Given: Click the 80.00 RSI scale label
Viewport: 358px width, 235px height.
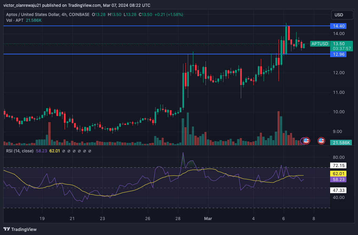Looking at the screenshot, I should pyautogui.click(x=339, y=157).
